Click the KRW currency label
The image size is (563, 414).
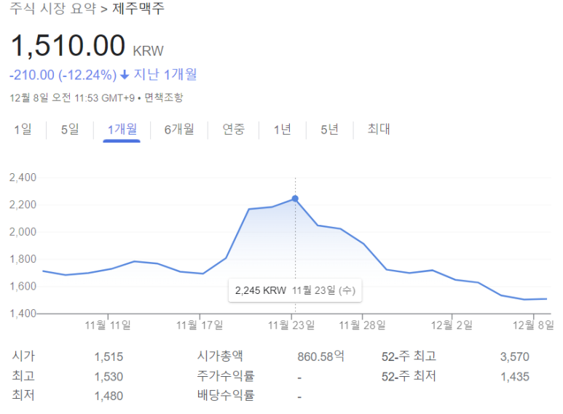[148, 51]
